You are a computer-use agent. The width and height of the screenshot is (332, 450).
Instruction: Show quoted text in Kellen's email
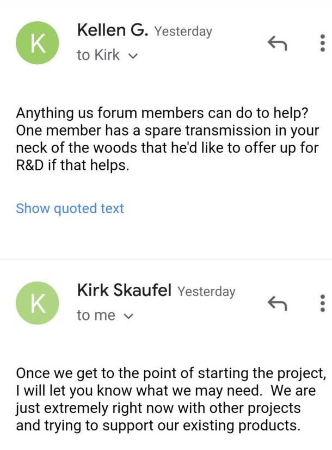coord(70,208)
